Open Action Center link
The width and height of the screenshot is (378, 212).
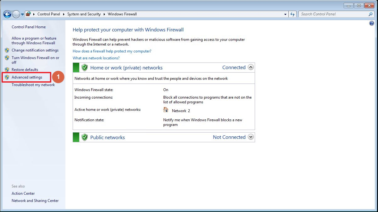23,193
